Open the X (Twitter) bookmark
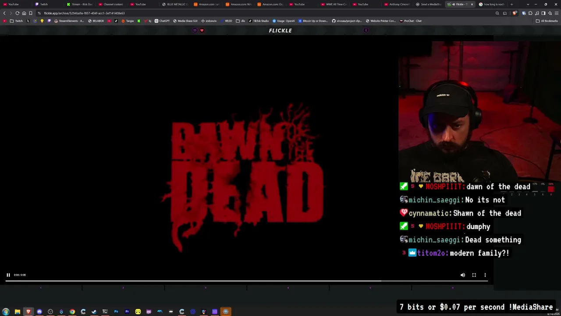This screenshot has height=316, width=561. [x=28, y=21]
